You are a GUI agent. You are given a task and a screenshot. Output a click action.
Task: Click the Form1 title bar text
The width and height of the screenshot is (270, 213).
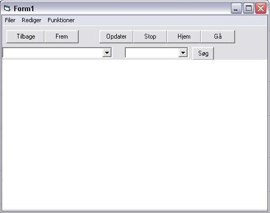[x=24, y=8]
